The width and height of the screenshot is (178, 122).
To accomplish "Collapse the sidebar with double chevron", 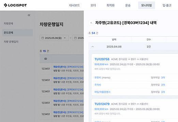I will [29, 15].
